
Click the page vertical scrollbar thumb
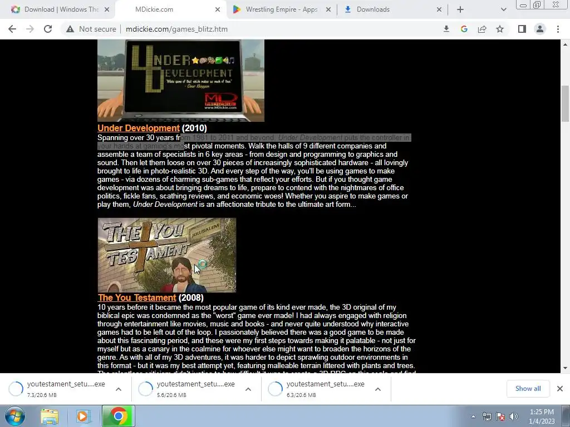566,104
